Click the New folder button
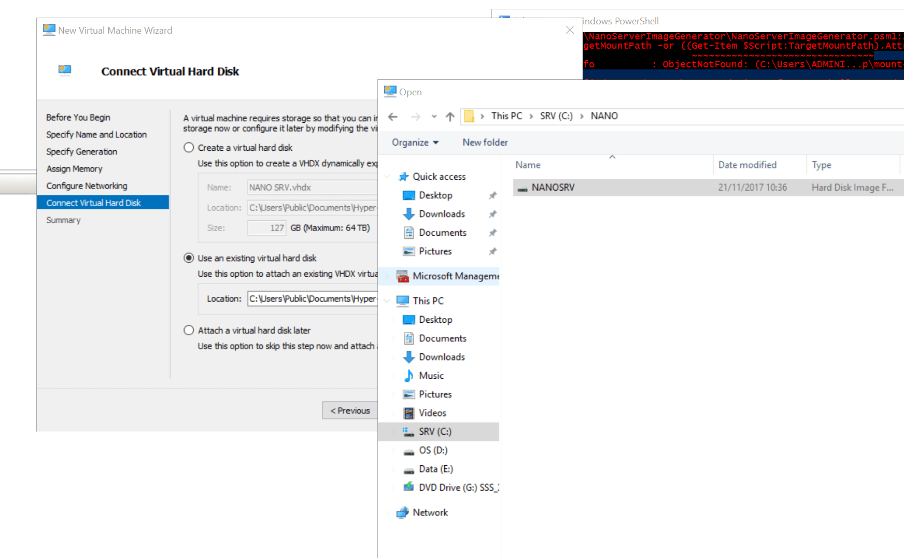Screen dimensions: 904x558 click(x=485, y=142)
